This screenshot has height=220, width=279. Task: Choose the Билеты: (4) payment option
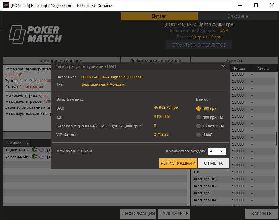point(198,126)
